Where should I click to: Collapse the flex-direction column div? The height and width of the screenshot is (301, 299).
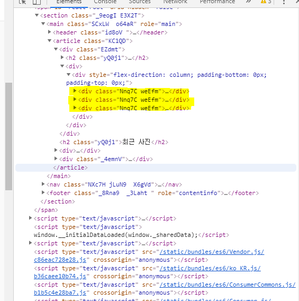[x=68, y=74]
